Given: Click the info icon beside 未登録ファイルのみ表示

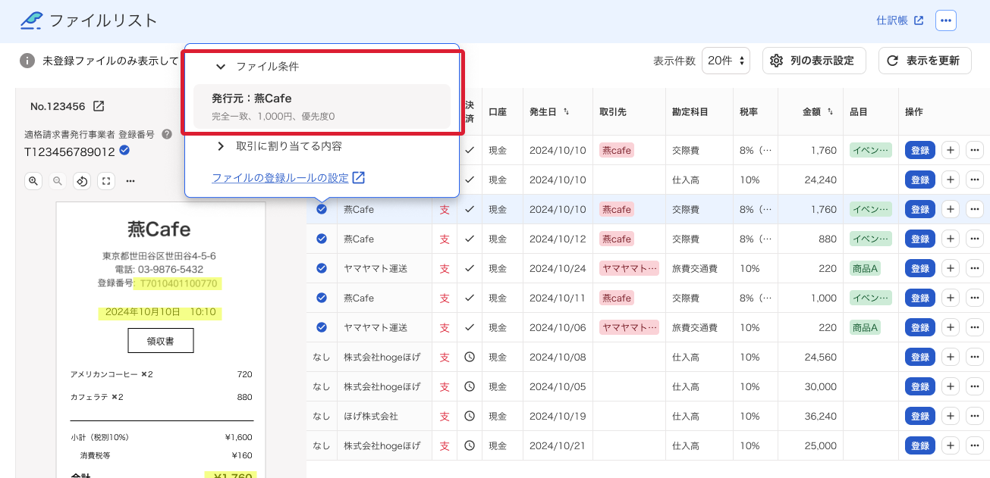Looking at the screenshot, I should click(27, 61).
